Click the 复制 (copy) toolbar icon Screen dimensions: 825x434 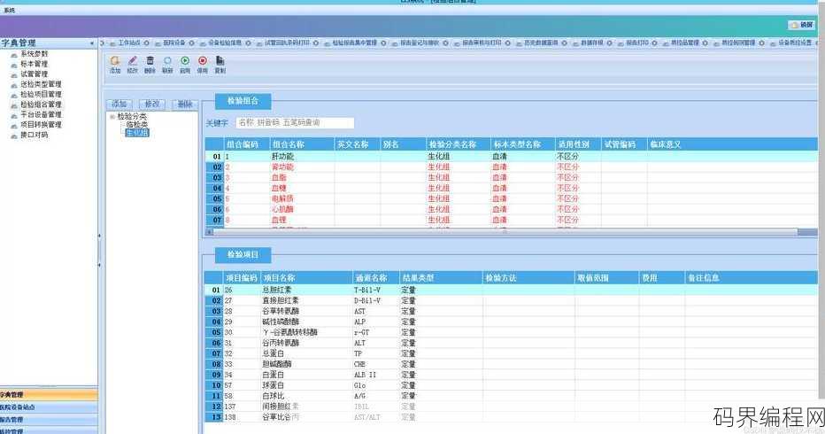[220, 61]
